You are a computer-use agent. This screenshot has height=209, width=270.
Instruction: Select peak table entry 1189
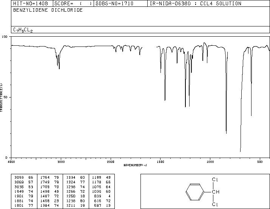[x=97, y=178]
